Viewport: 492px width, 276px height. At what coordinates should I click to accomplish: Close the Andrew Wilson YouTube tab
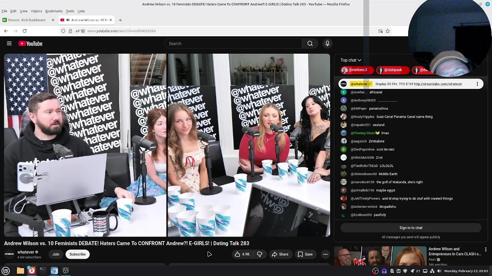point(111,20)
